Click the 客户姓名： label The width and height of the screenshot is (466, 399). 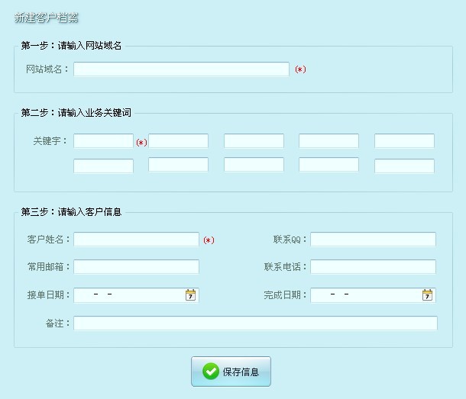tap(49, 240)
